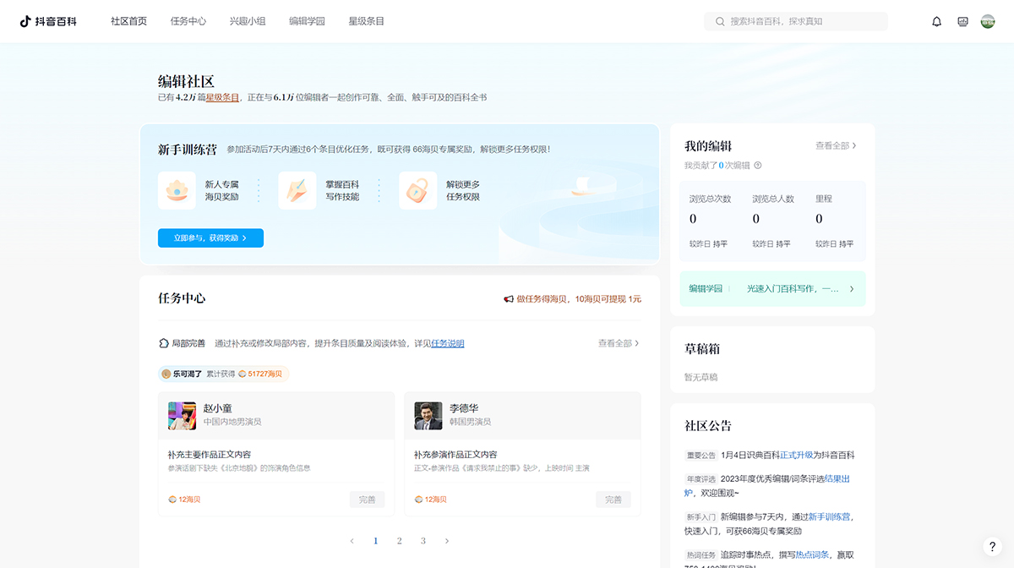Open the 任务说明 link
The image size is (1014, 568).
click(446, 343)
